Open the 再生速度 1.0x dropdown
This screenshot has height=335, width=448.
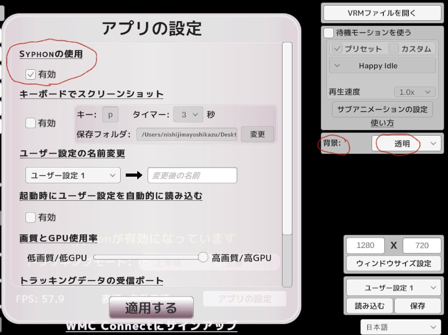tap(415, 92)
